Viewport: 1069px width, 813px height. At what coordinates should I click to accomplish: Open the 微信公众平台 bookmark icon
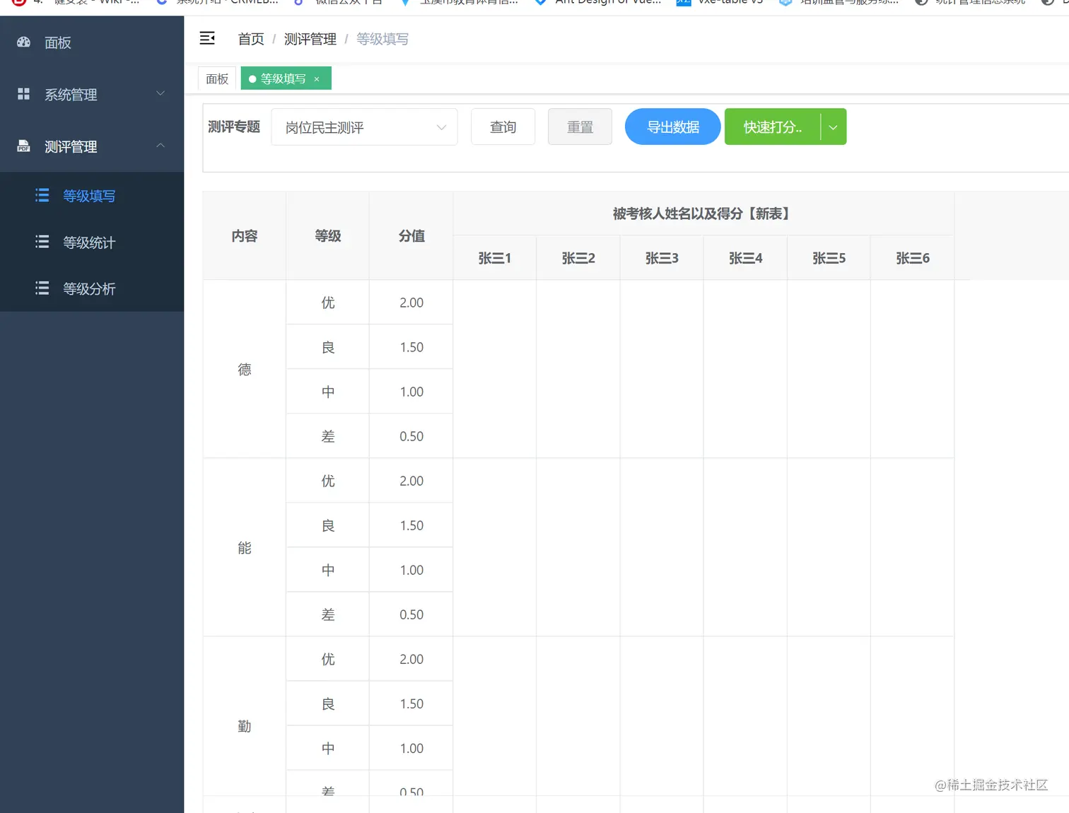(297, 3)
